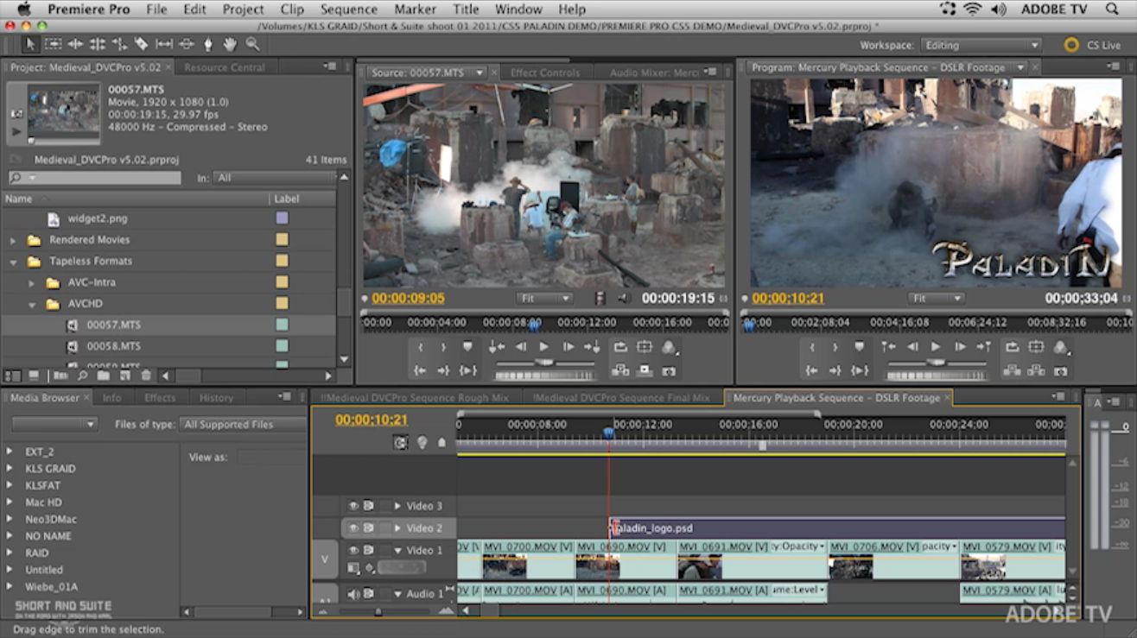Select the Zoom magnifier tool
The width and height of the screenshot is (1137, 638).
[x=252, y=44]
